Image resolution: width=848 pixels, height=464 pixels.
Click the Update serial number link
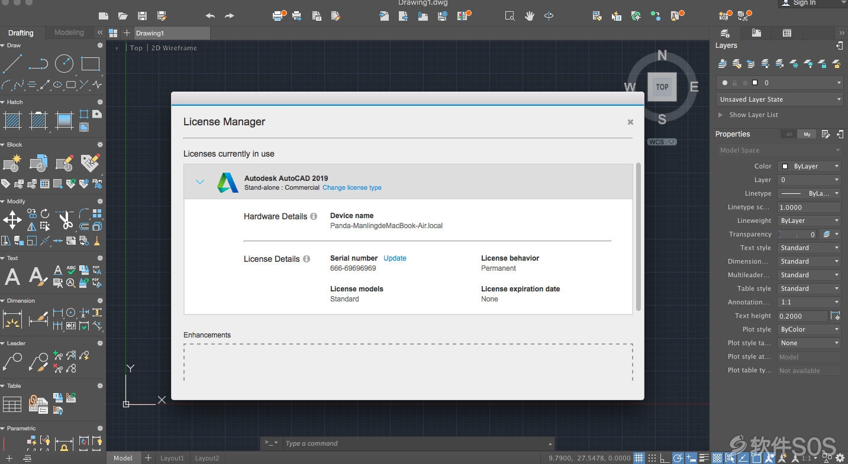[x=395, y=258]
